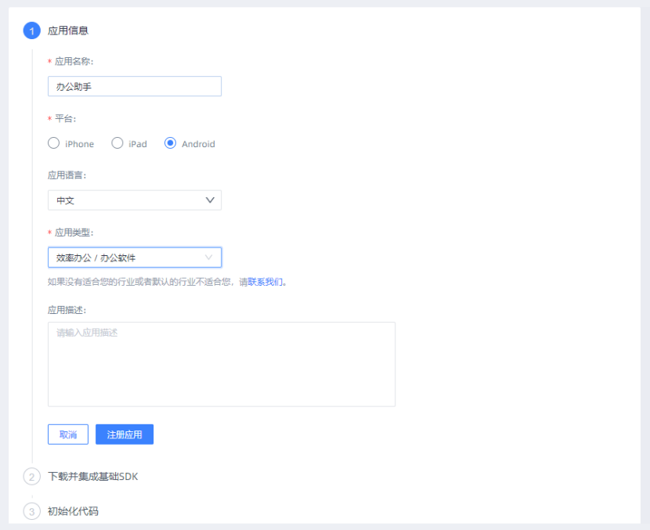The height and width of the screenshot is (530, 650).
Task: Select the iPhone radio button
Action: point(52,143)
